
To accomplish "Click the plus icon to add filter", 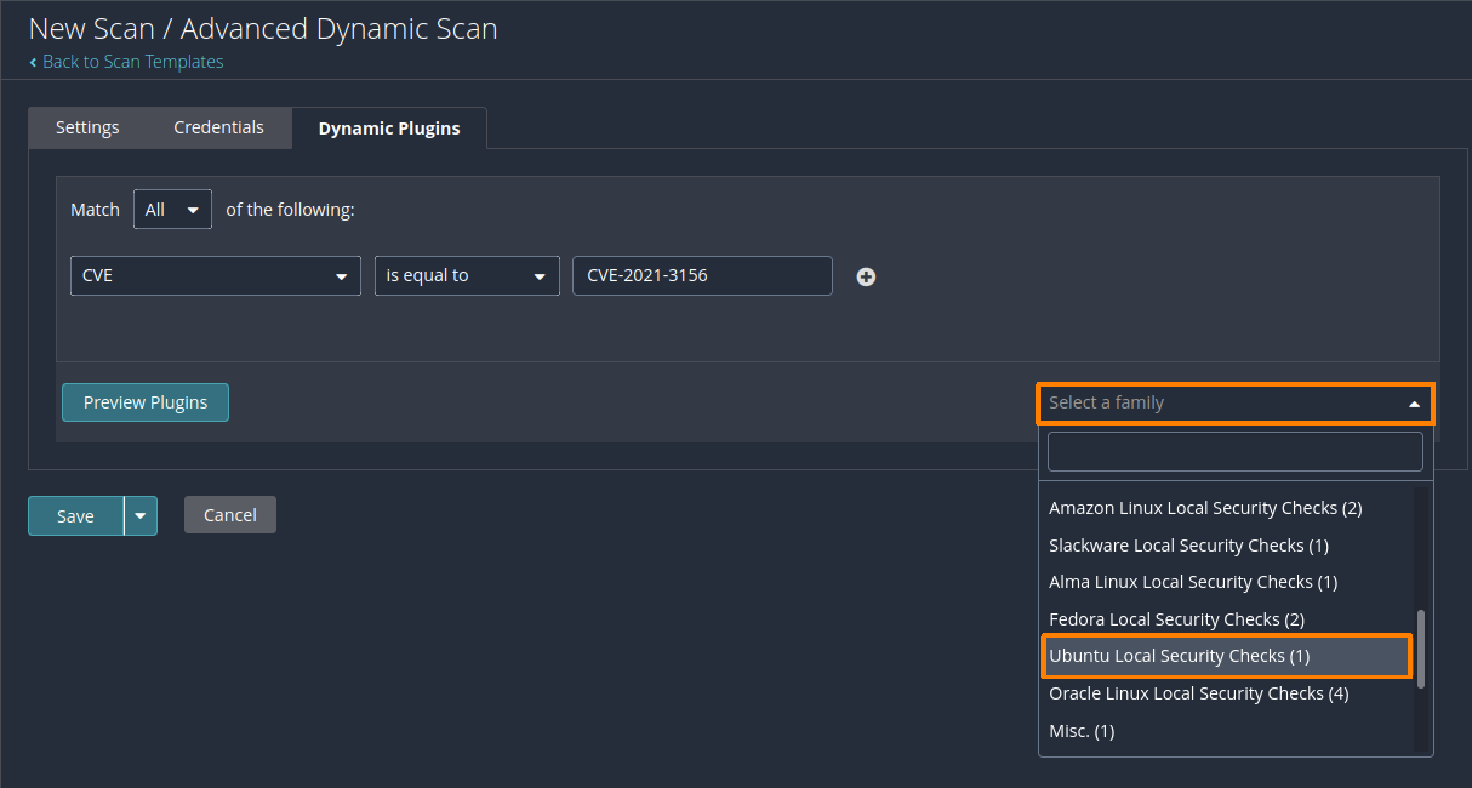I will [x=865, y=276].
